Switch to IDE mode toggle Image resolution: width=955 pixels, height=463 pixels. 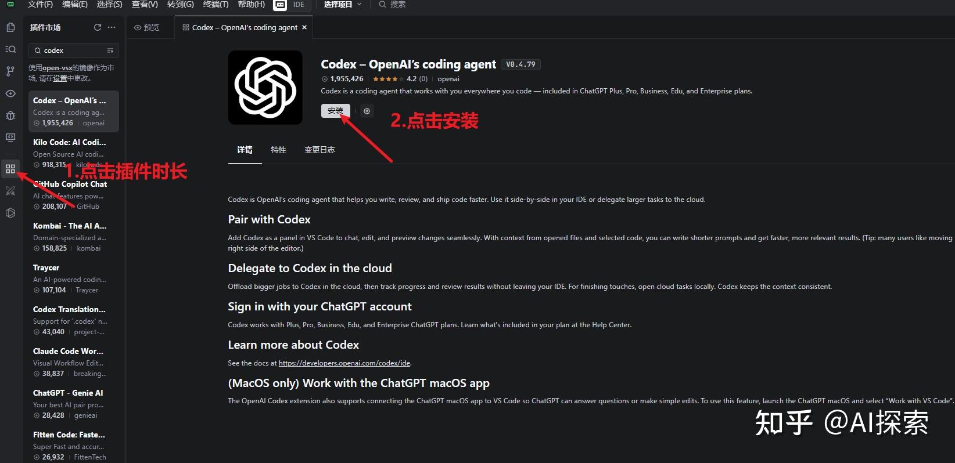pos(299,5)
